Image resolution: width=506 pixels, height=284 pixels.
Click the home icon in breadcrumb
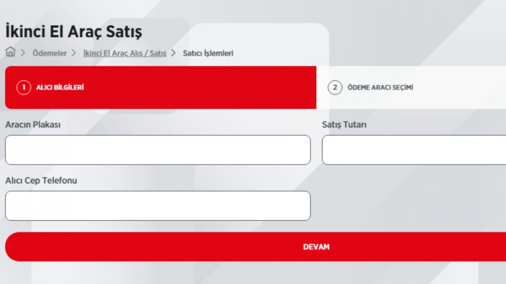[10, 52]
